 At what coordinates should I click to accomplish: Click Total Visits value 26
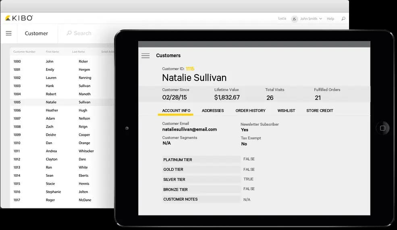[270, 97]
